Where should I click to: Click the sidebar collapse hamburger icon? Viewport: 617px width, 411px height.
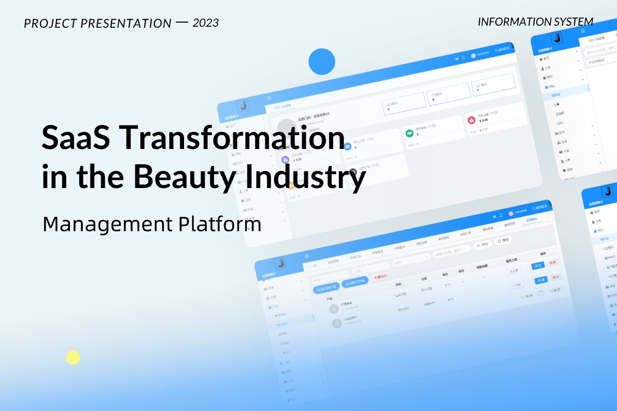point(269,97)
